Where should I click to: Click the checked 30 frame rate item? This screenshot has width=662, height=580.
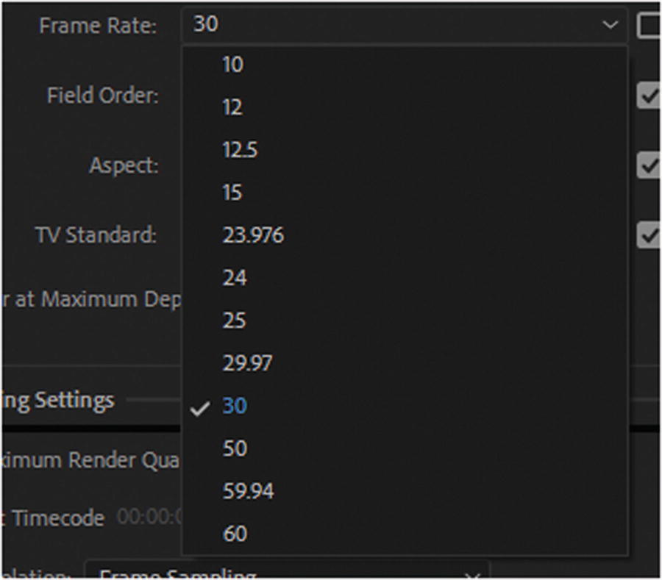point(235,406)
